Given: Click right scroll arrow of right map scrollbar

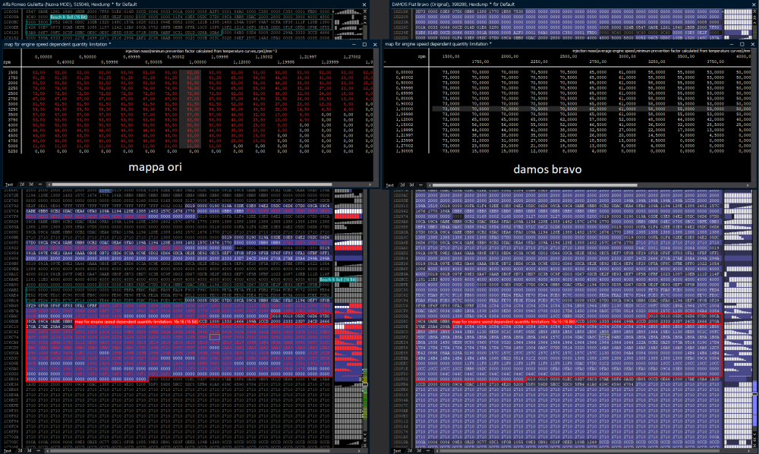Looking at the screenshot, I should [749, 185].
